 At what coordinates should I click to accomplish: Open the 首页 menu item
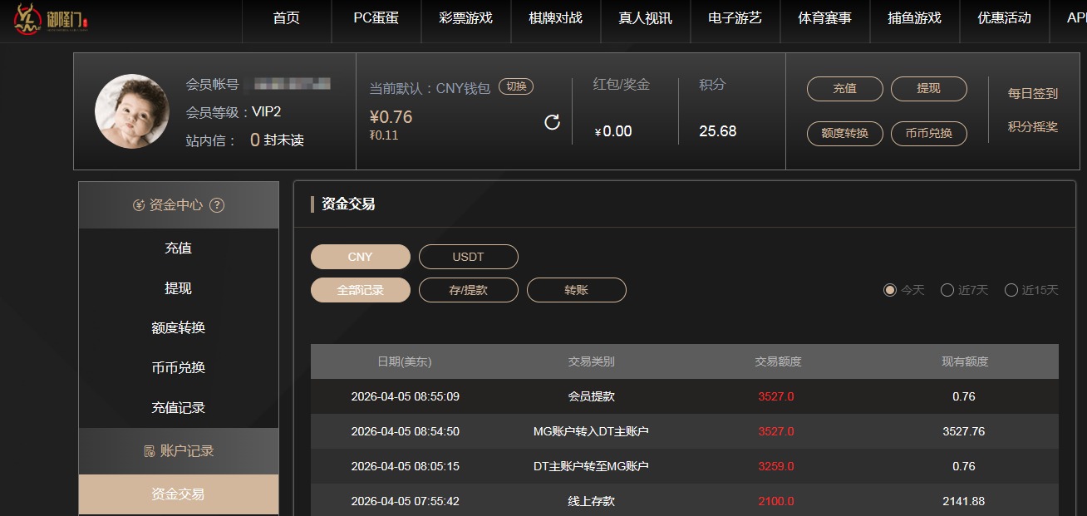pos(286,22)
